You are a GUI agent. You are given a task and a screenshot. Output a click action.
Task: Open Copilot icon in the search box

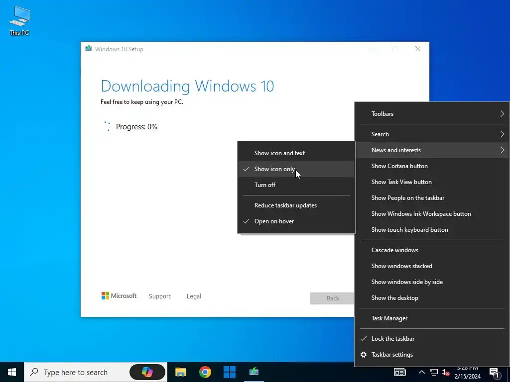[147, 372]
